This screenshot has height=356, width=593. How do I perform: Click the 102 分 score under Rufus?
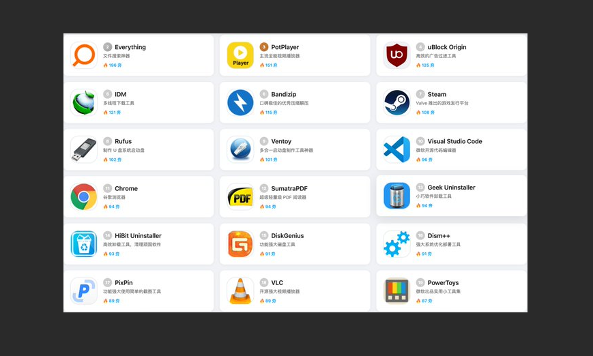[x=113, y=160]
